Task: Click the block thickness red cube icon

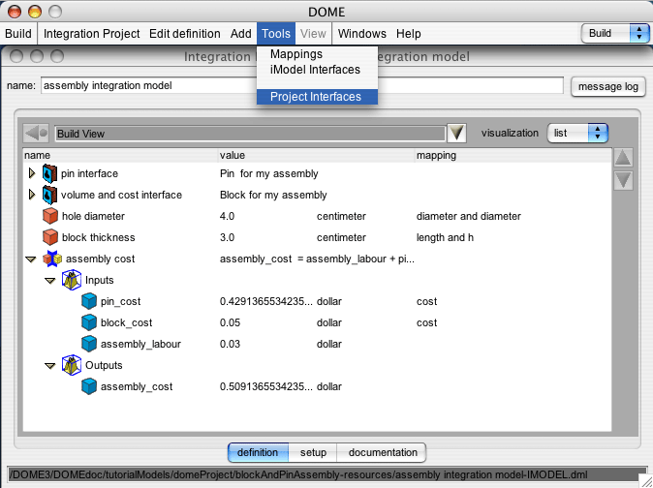Action: tap(50, 237)
